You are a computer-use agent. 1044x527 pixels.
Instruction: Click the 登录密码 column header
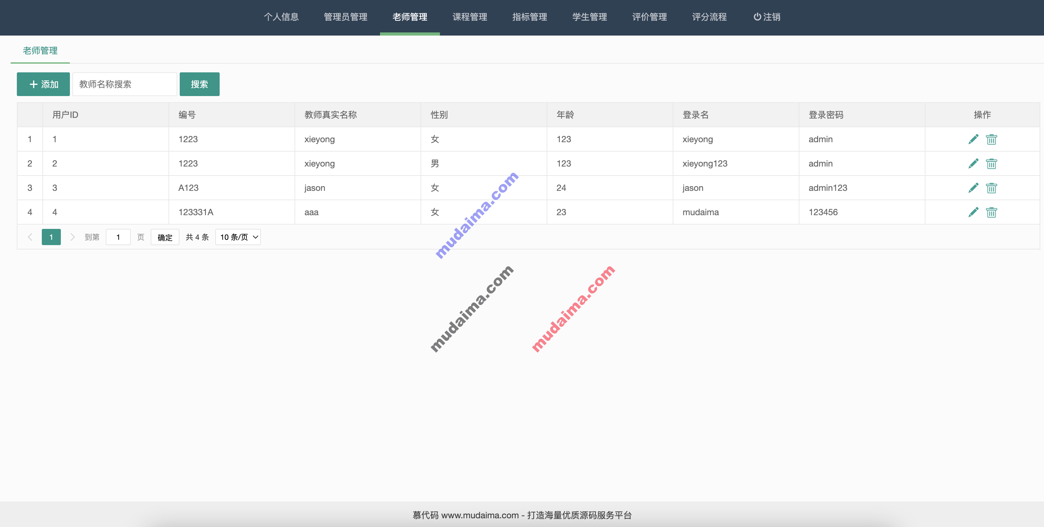862,115
